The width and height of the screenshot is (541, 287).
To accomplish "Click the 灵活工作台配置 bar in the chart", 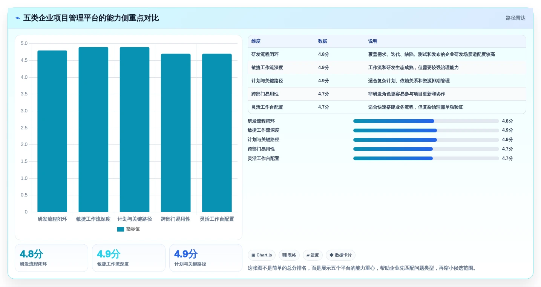I will (x=217, y=133).
